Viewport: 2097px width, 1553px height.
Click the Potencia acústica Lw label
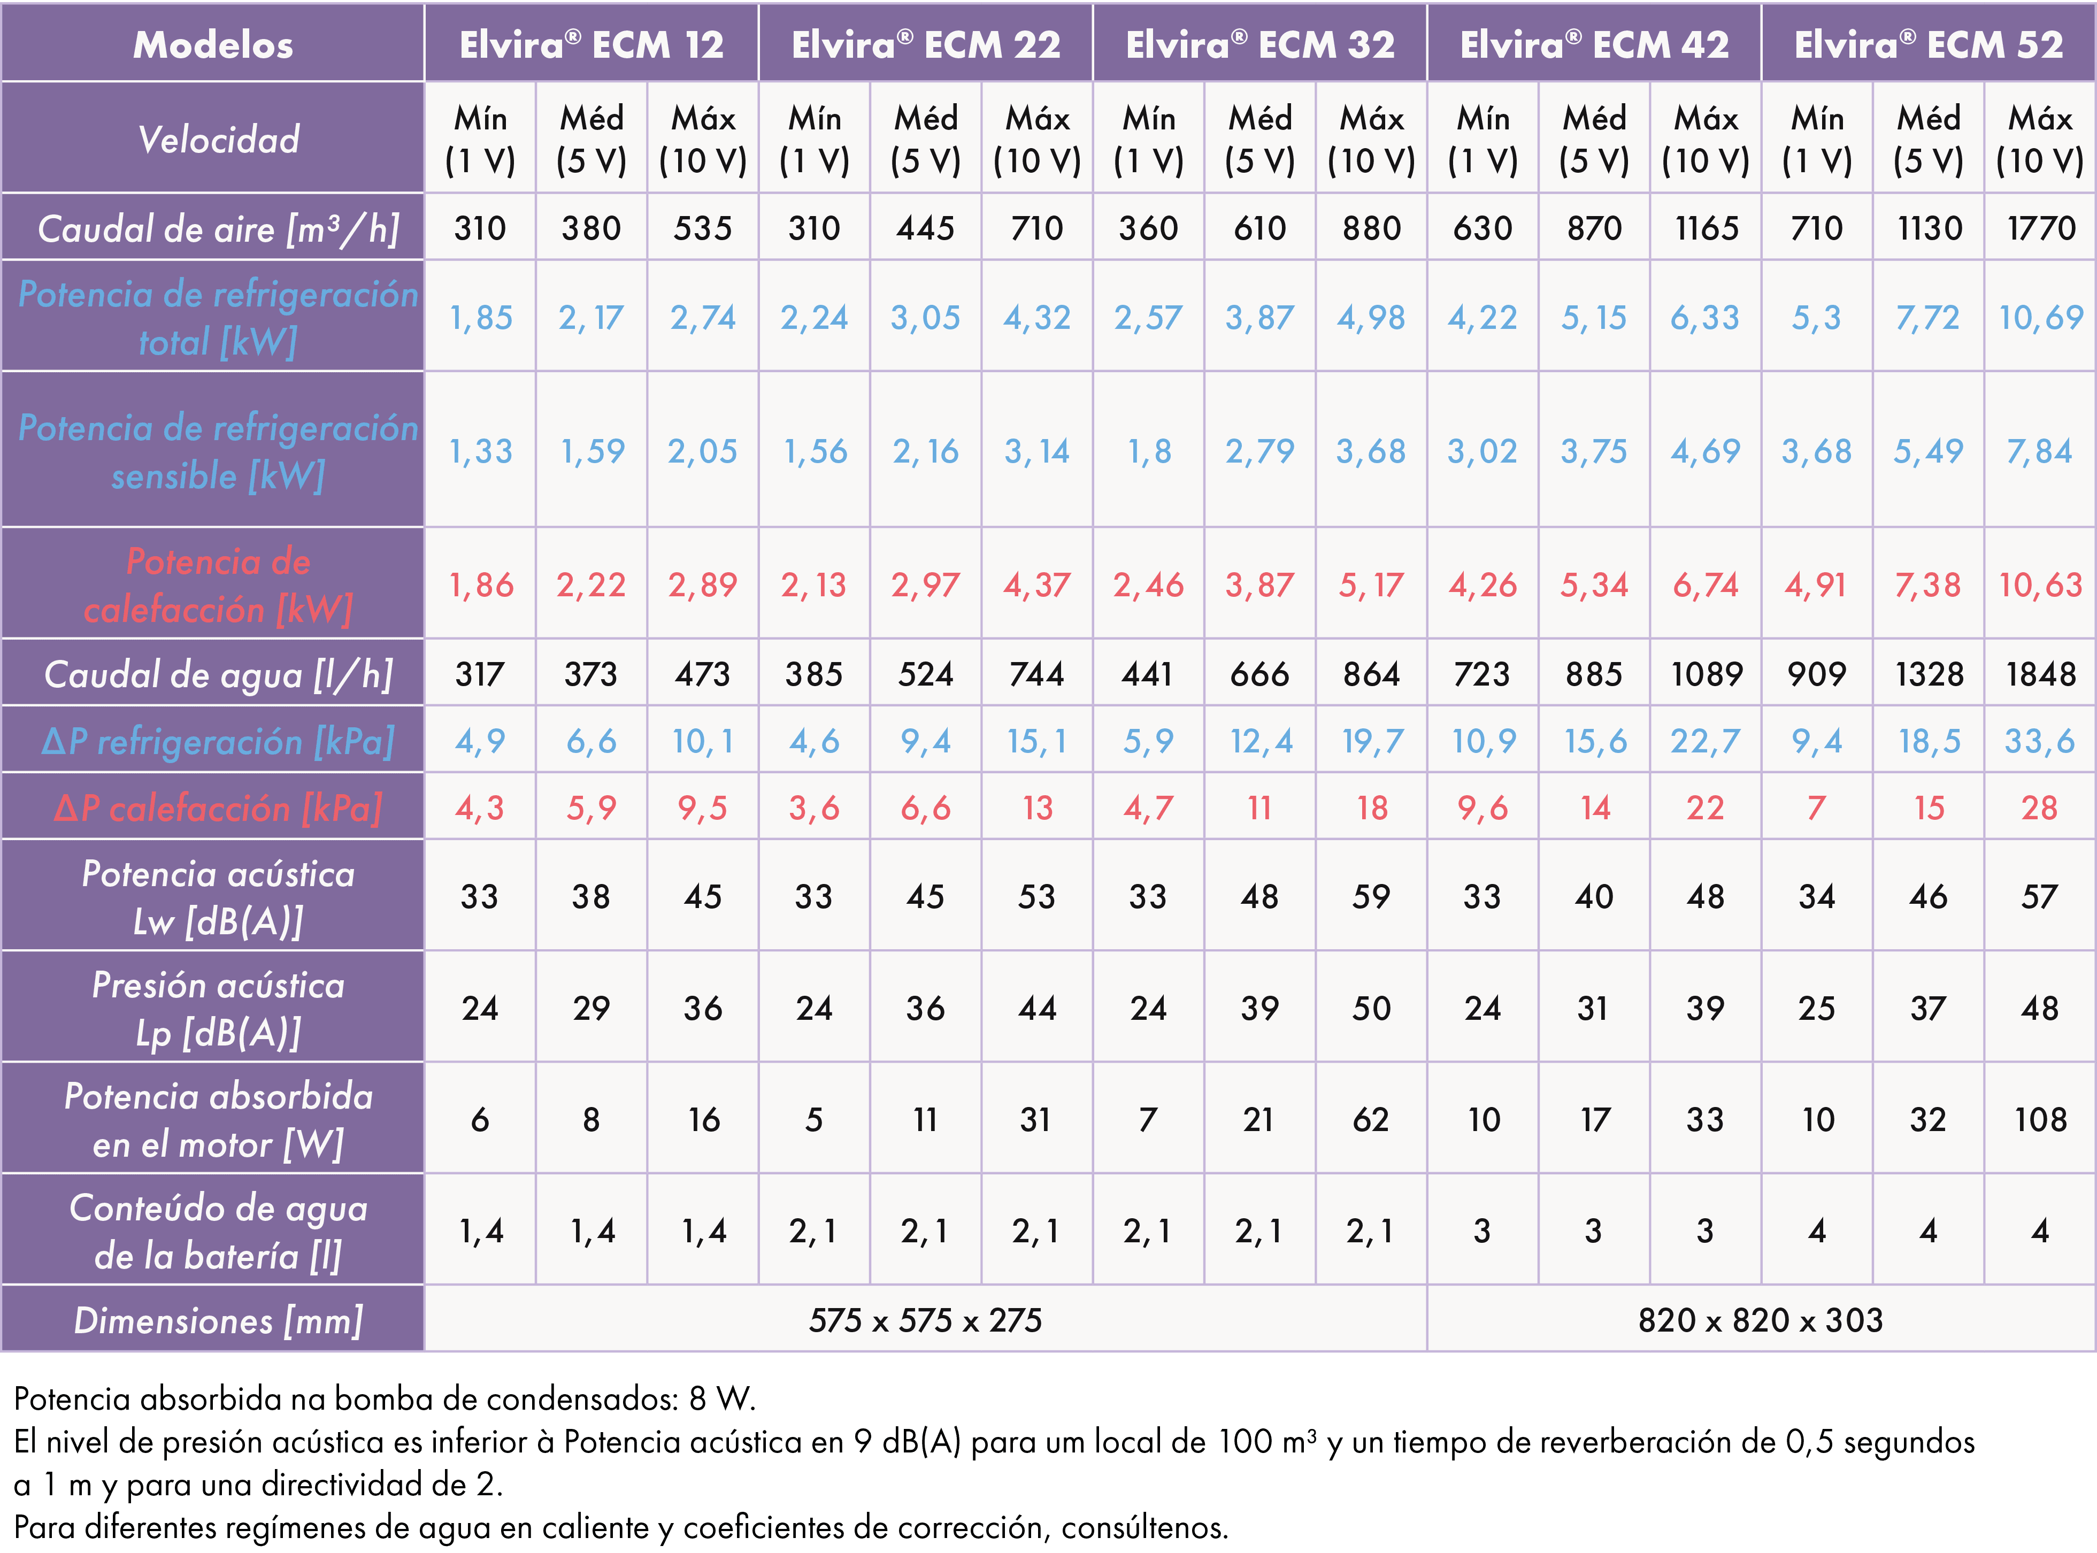click(x=218, y=897)
